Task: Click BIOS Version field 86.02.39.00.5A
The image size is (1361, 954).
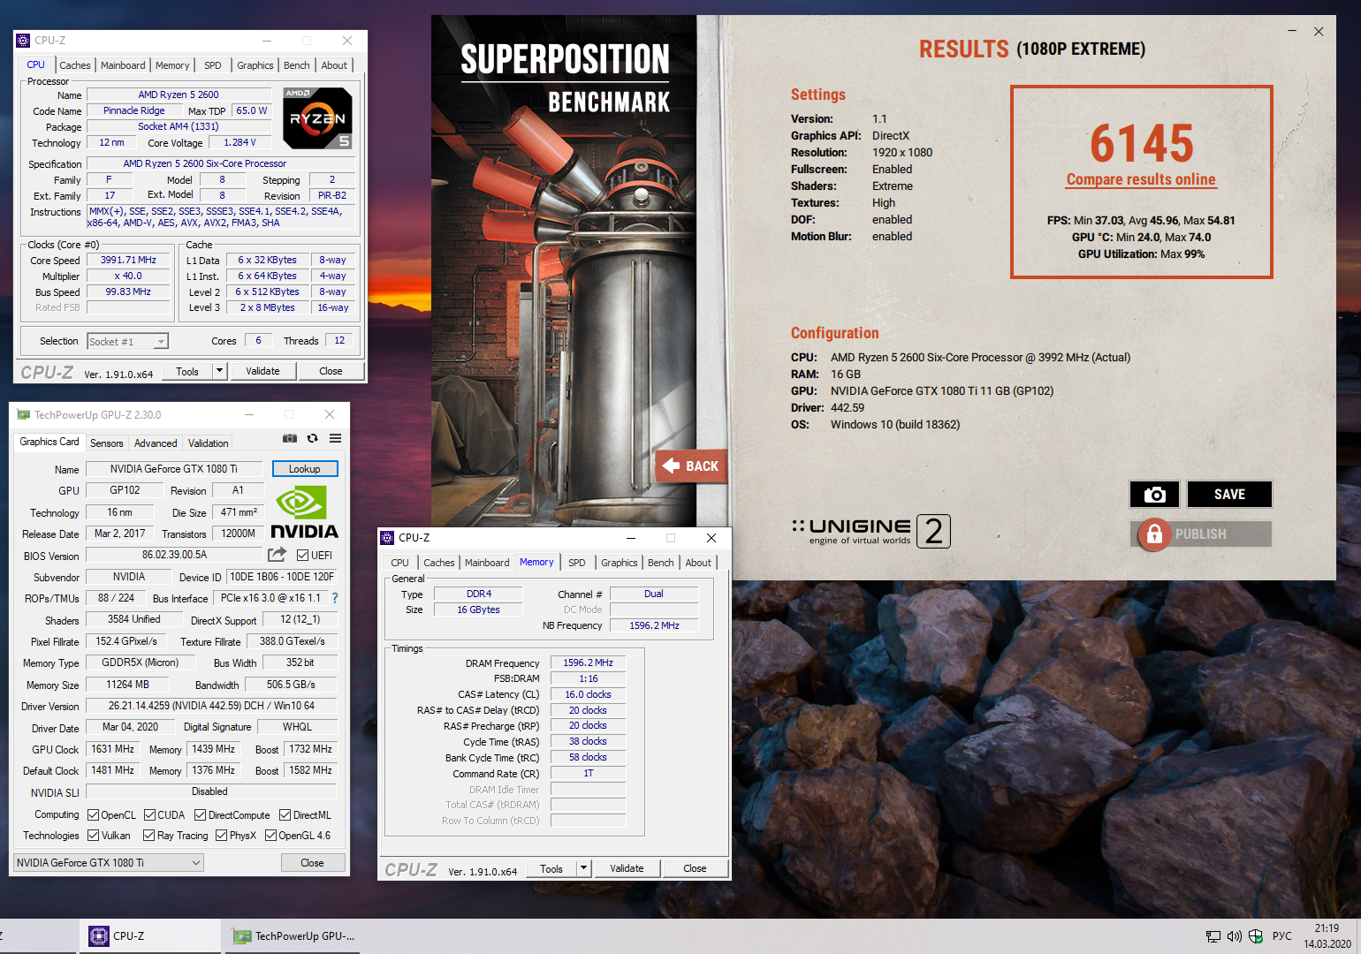Action: (x=175, y=556)
